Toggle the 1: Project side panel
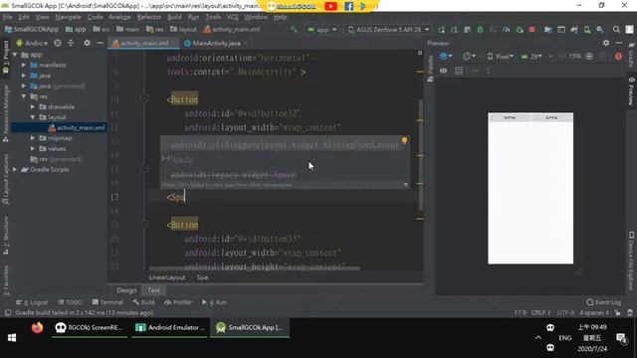Image resolution: width=637 pixels, height=358 pixels. 6,57
